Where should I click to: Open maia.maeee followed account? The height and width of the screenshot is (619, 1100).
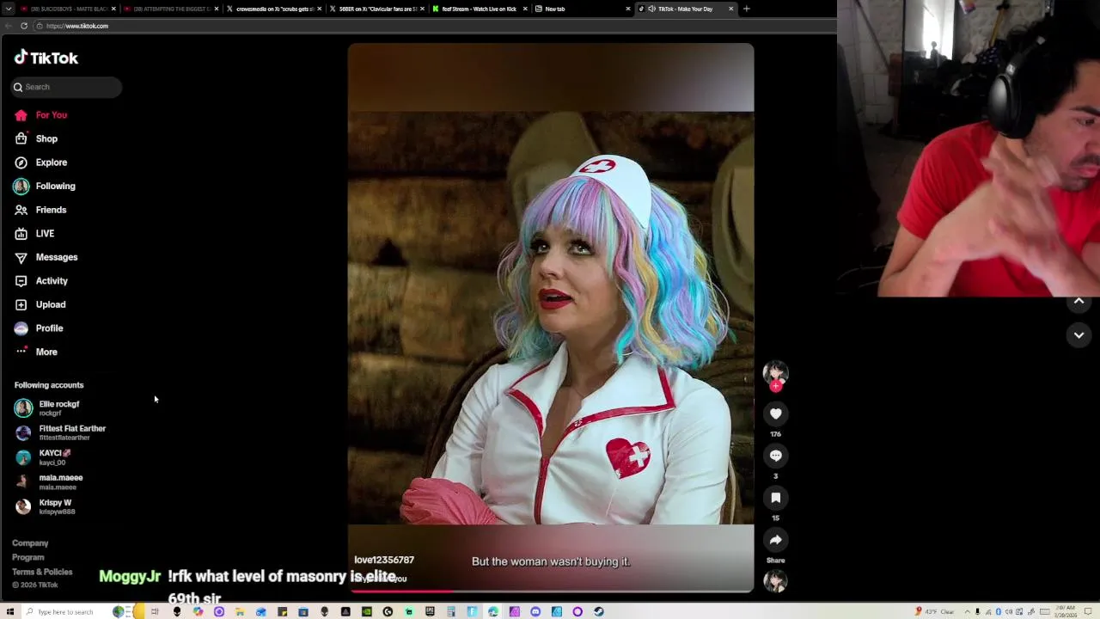(x=49, y=482)
